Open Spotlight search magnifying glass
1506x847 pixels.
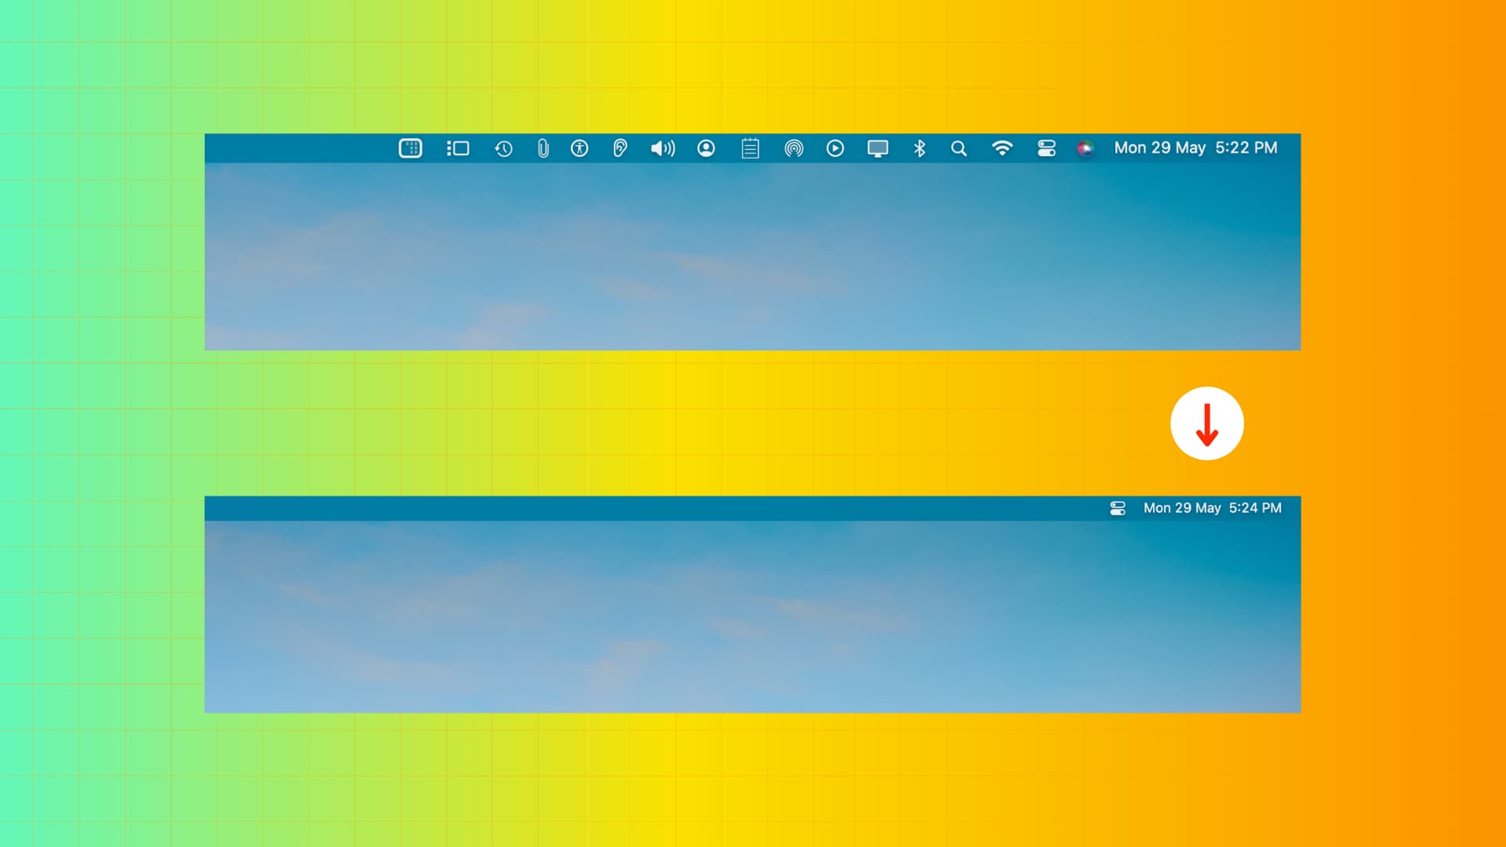959,148
